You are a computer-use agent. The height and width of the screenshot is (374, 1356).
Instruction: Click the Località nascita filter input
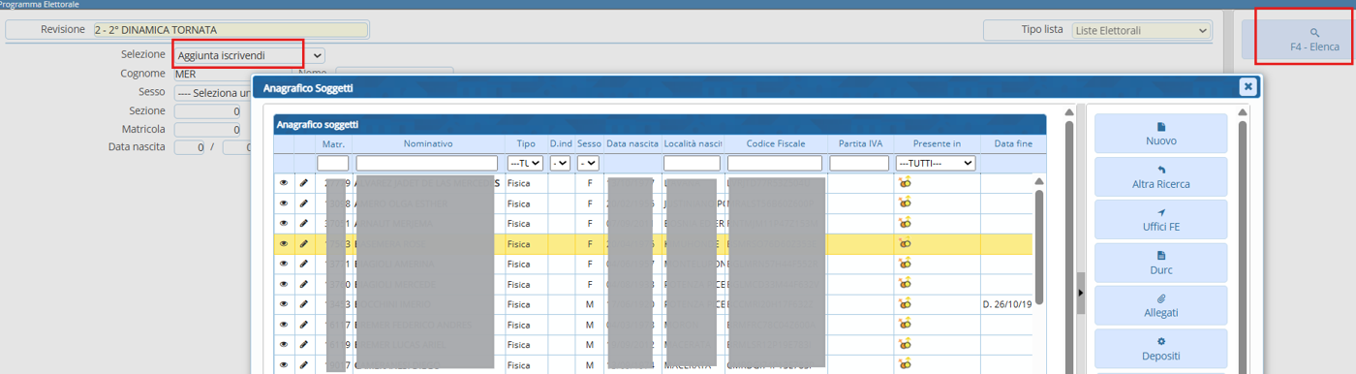tap(692, 163)
